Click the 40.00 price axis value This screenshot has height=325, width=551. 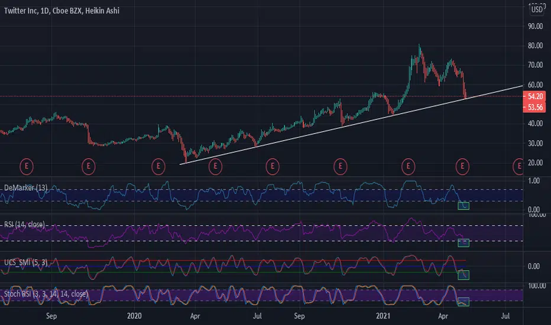pyautogui.click(x=535, y=123)
